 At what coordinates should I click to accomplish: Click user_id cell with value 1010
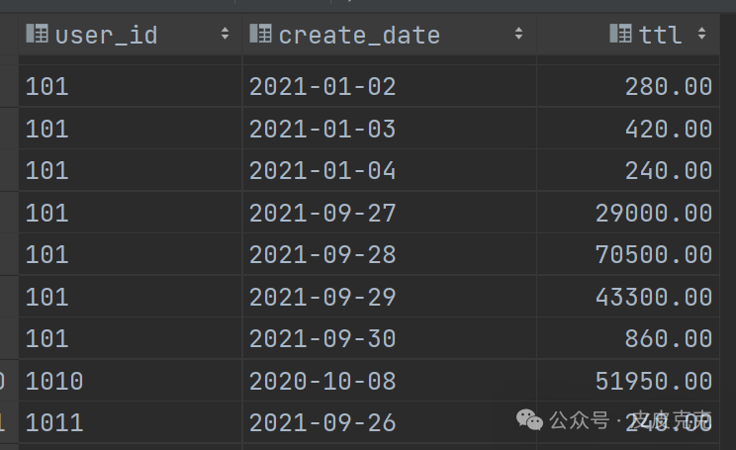coord(54,381)
